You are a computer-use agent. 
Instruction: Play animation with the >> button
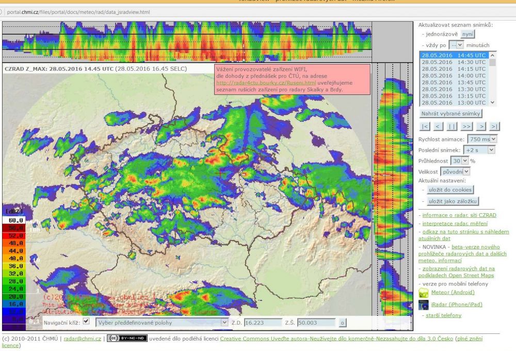click(466, 126)
